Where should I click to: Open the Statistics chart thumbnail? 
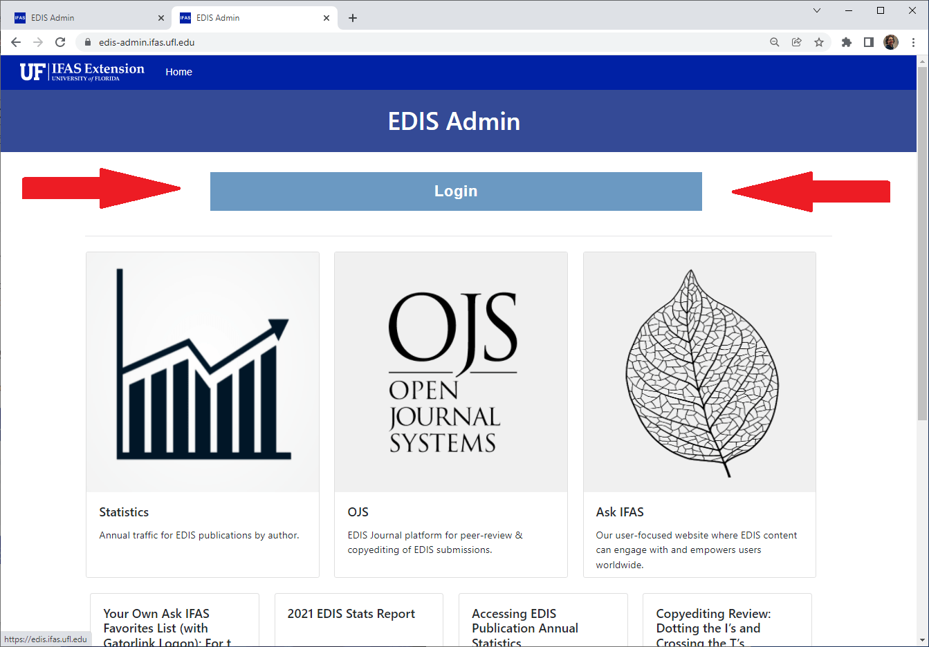(x=203, y=372)
